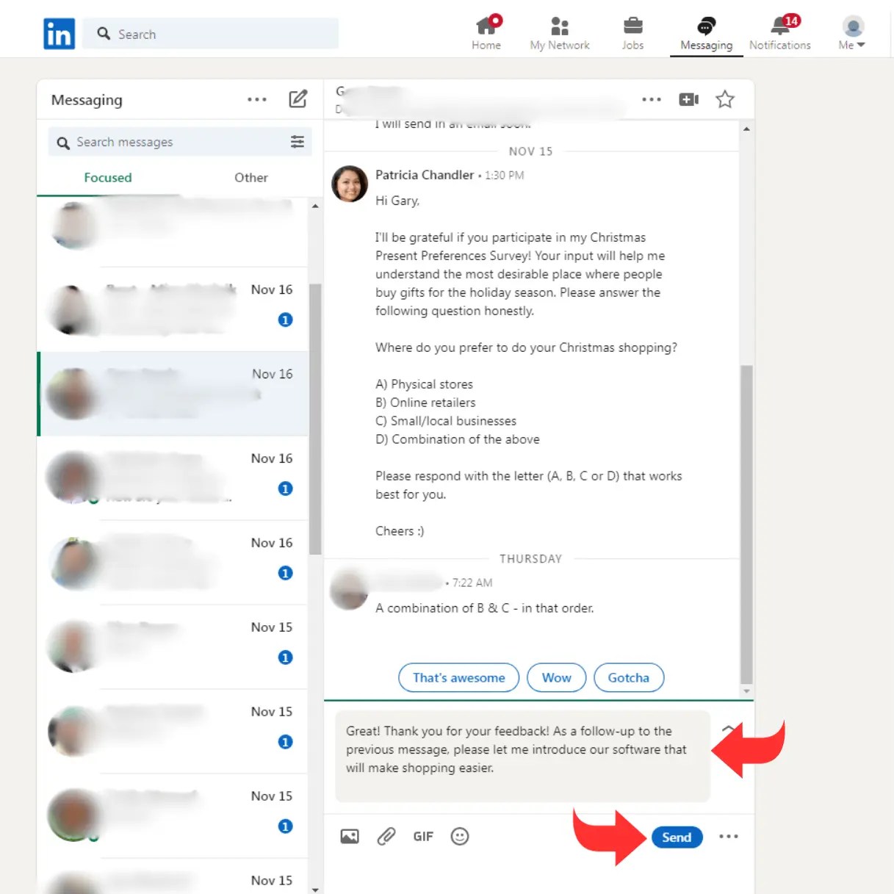Attach a file using the paperclip
Image resolution: width=894 pixels, height=894 pixels.
tap(386, 836)
